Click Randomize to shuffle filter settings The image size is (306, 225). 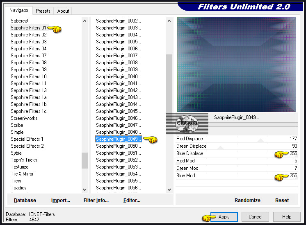click(x=247, y=200)
